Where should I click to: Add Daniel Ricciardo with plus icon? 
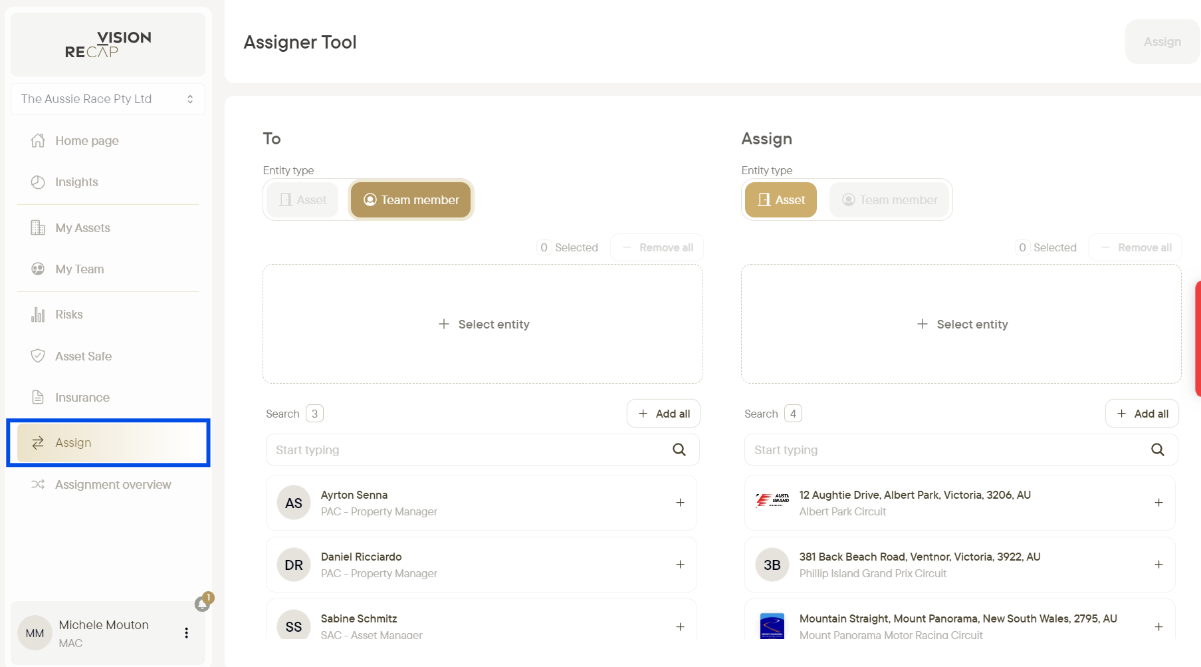point(680,565)
